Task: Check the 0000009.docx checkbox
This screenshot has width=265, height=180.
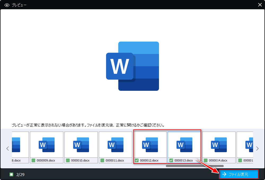Action: pos(33,160)
